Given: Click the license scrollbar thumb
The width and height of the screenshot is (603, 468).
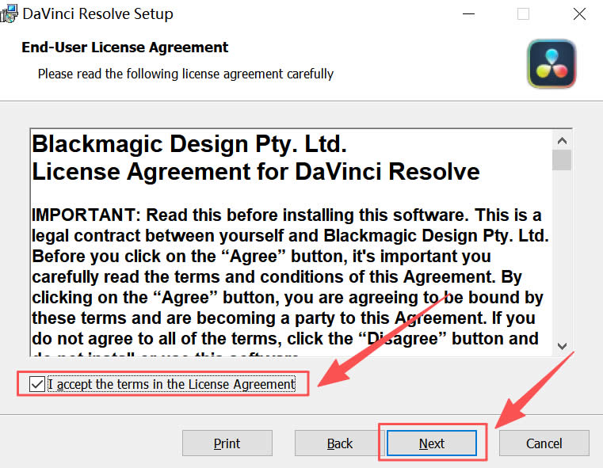Looking at the screenshot, I should click(x=562, y=160).
